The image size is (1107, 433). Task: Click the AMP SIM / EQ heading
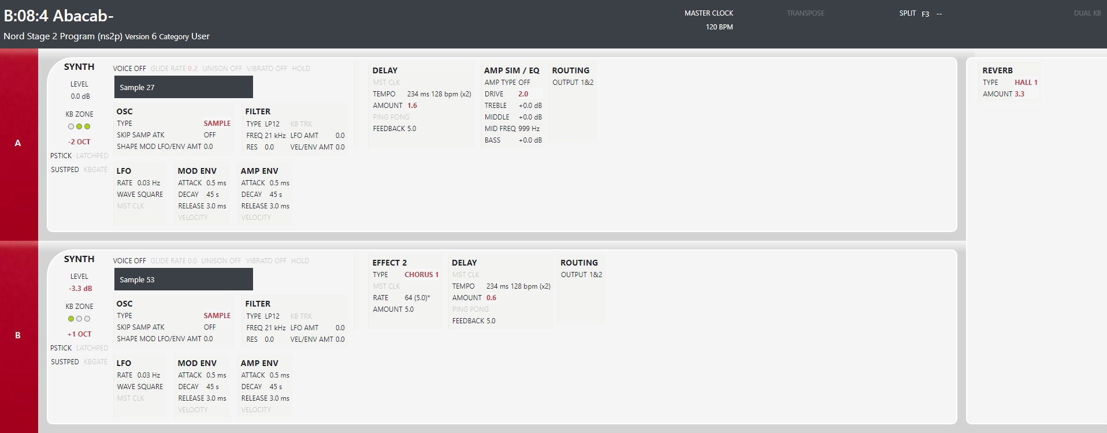pyautogui.click(x=512, y=70)
